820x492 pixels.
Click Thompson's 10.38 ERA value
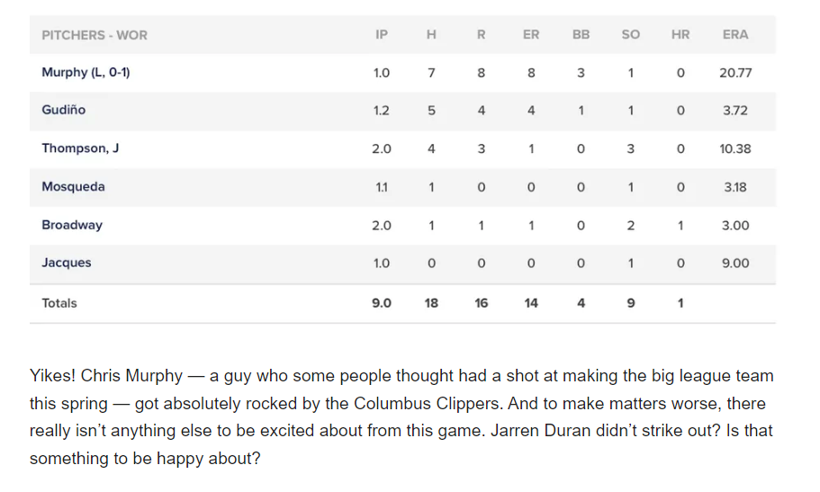point(735,149)
